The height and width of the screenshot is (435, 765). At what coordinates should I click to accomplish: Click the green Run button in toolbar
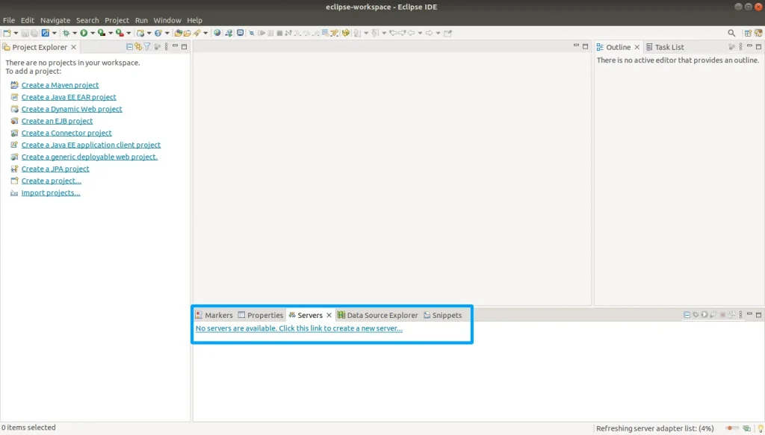point(84,33)
